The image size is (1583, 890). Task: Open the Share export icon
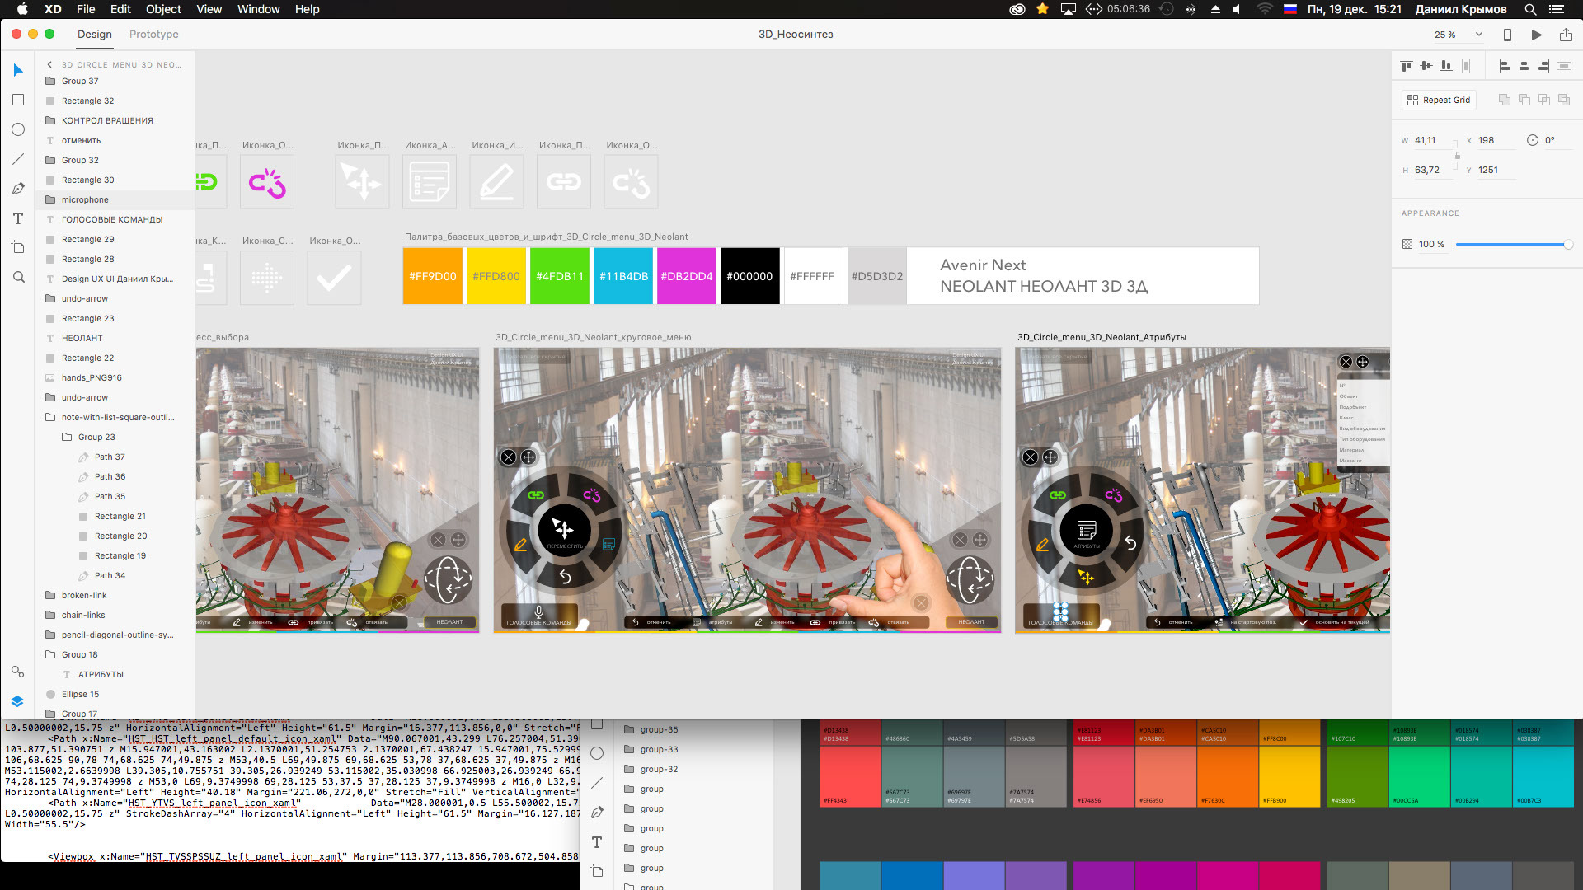(x=1566, y=35)
